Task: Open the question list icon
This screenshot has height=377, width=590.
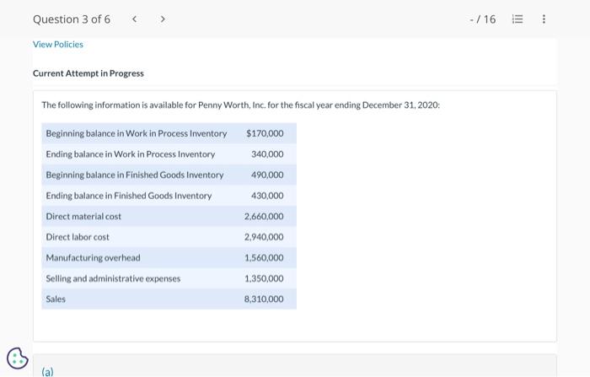Action: (518, 19)
